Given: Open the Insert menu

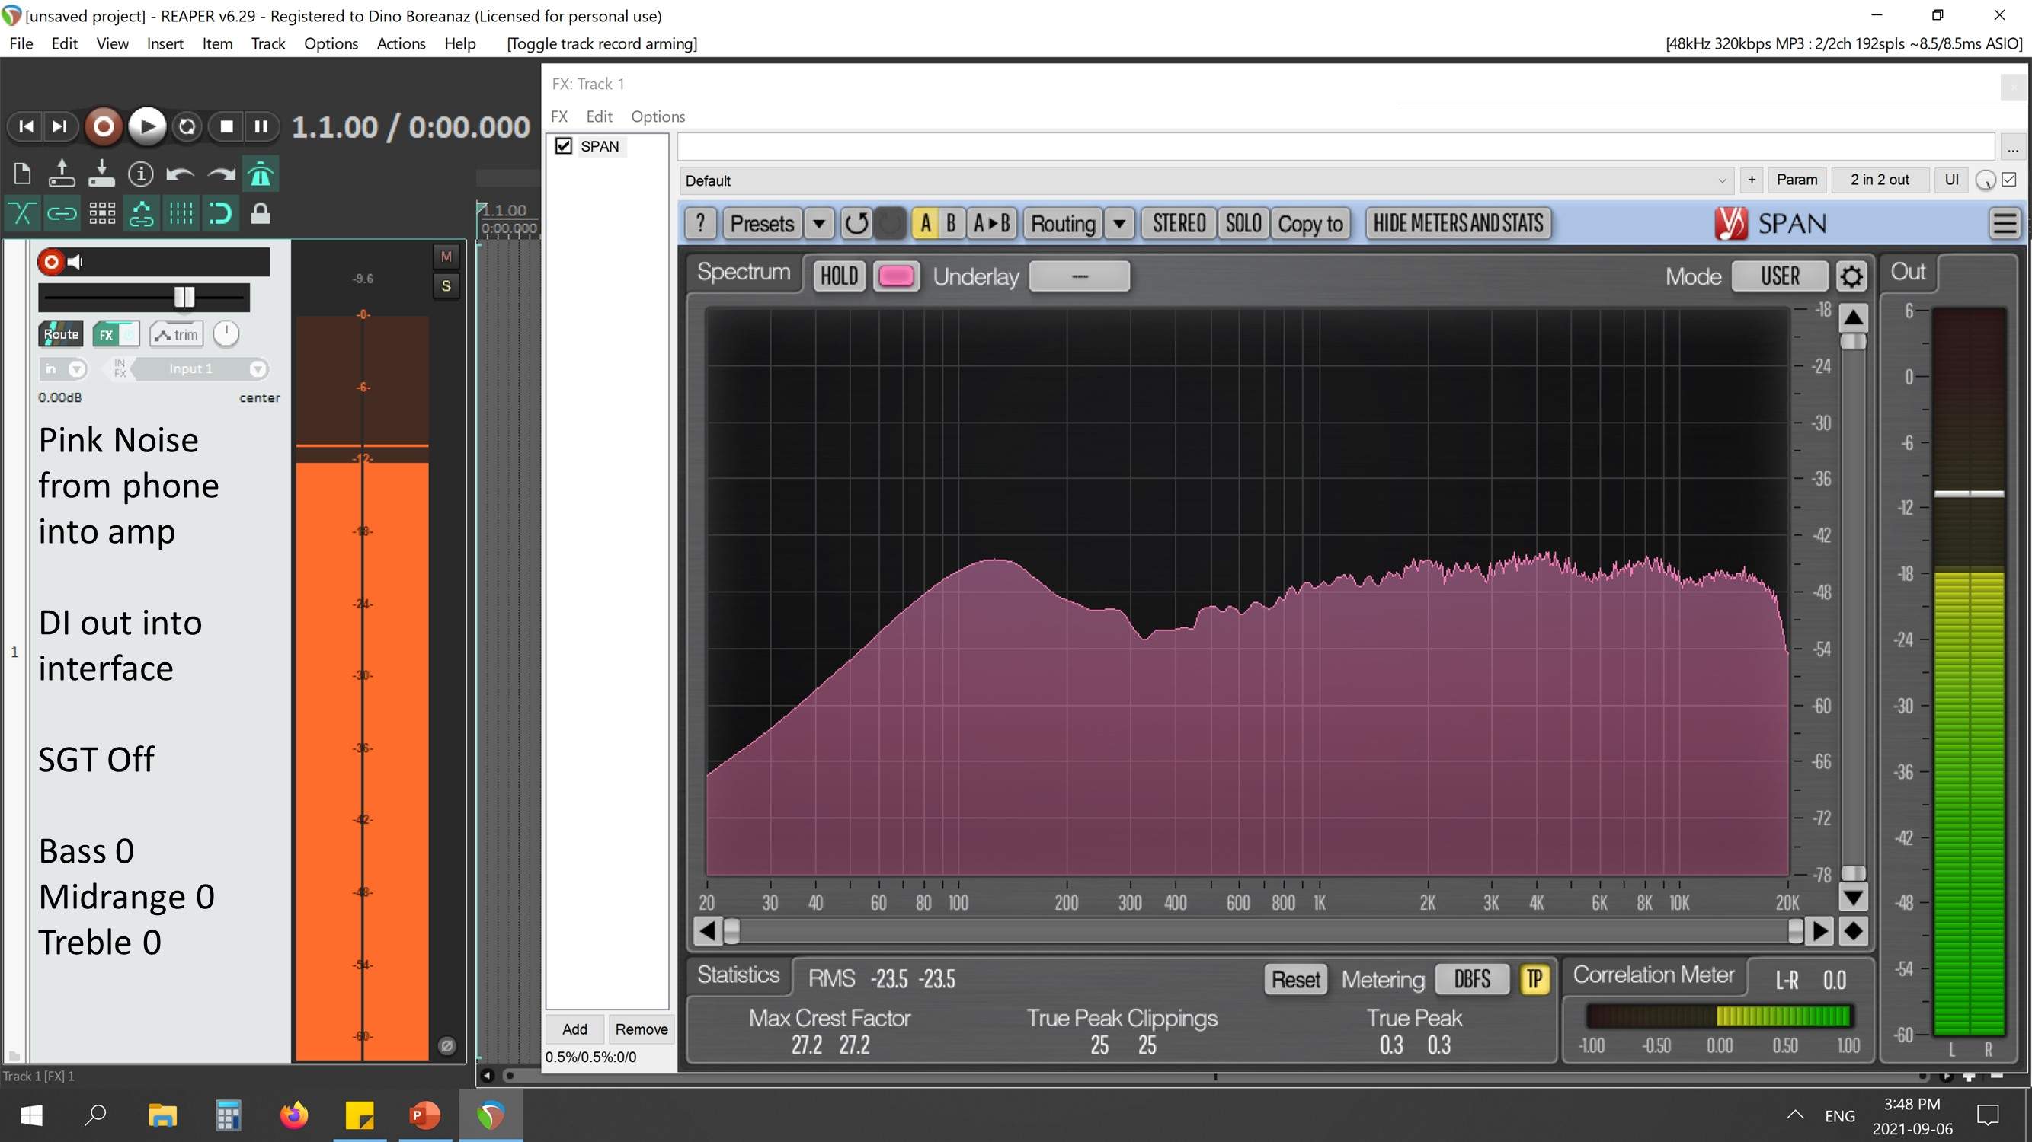Looking at the screenshot, I should click(x=165, y=43).
